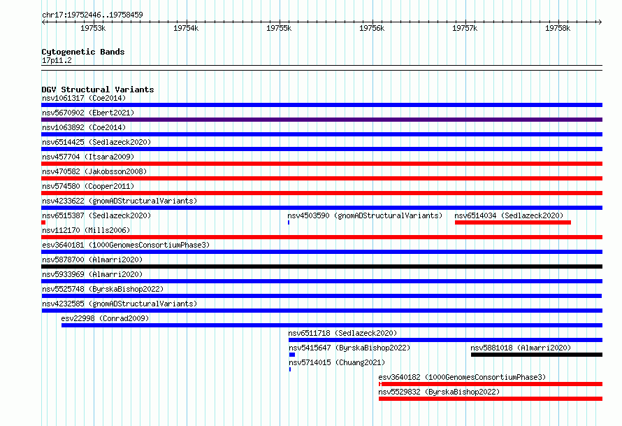The width and height of the screenshot is (622, 426).
Task: Click the purple nsv5670902 variant bar
Action: (x=321, y=120)
